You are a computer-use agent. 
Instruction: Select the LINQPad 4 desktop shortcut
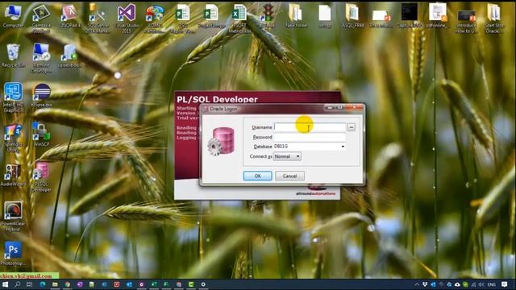click(70, 16)
